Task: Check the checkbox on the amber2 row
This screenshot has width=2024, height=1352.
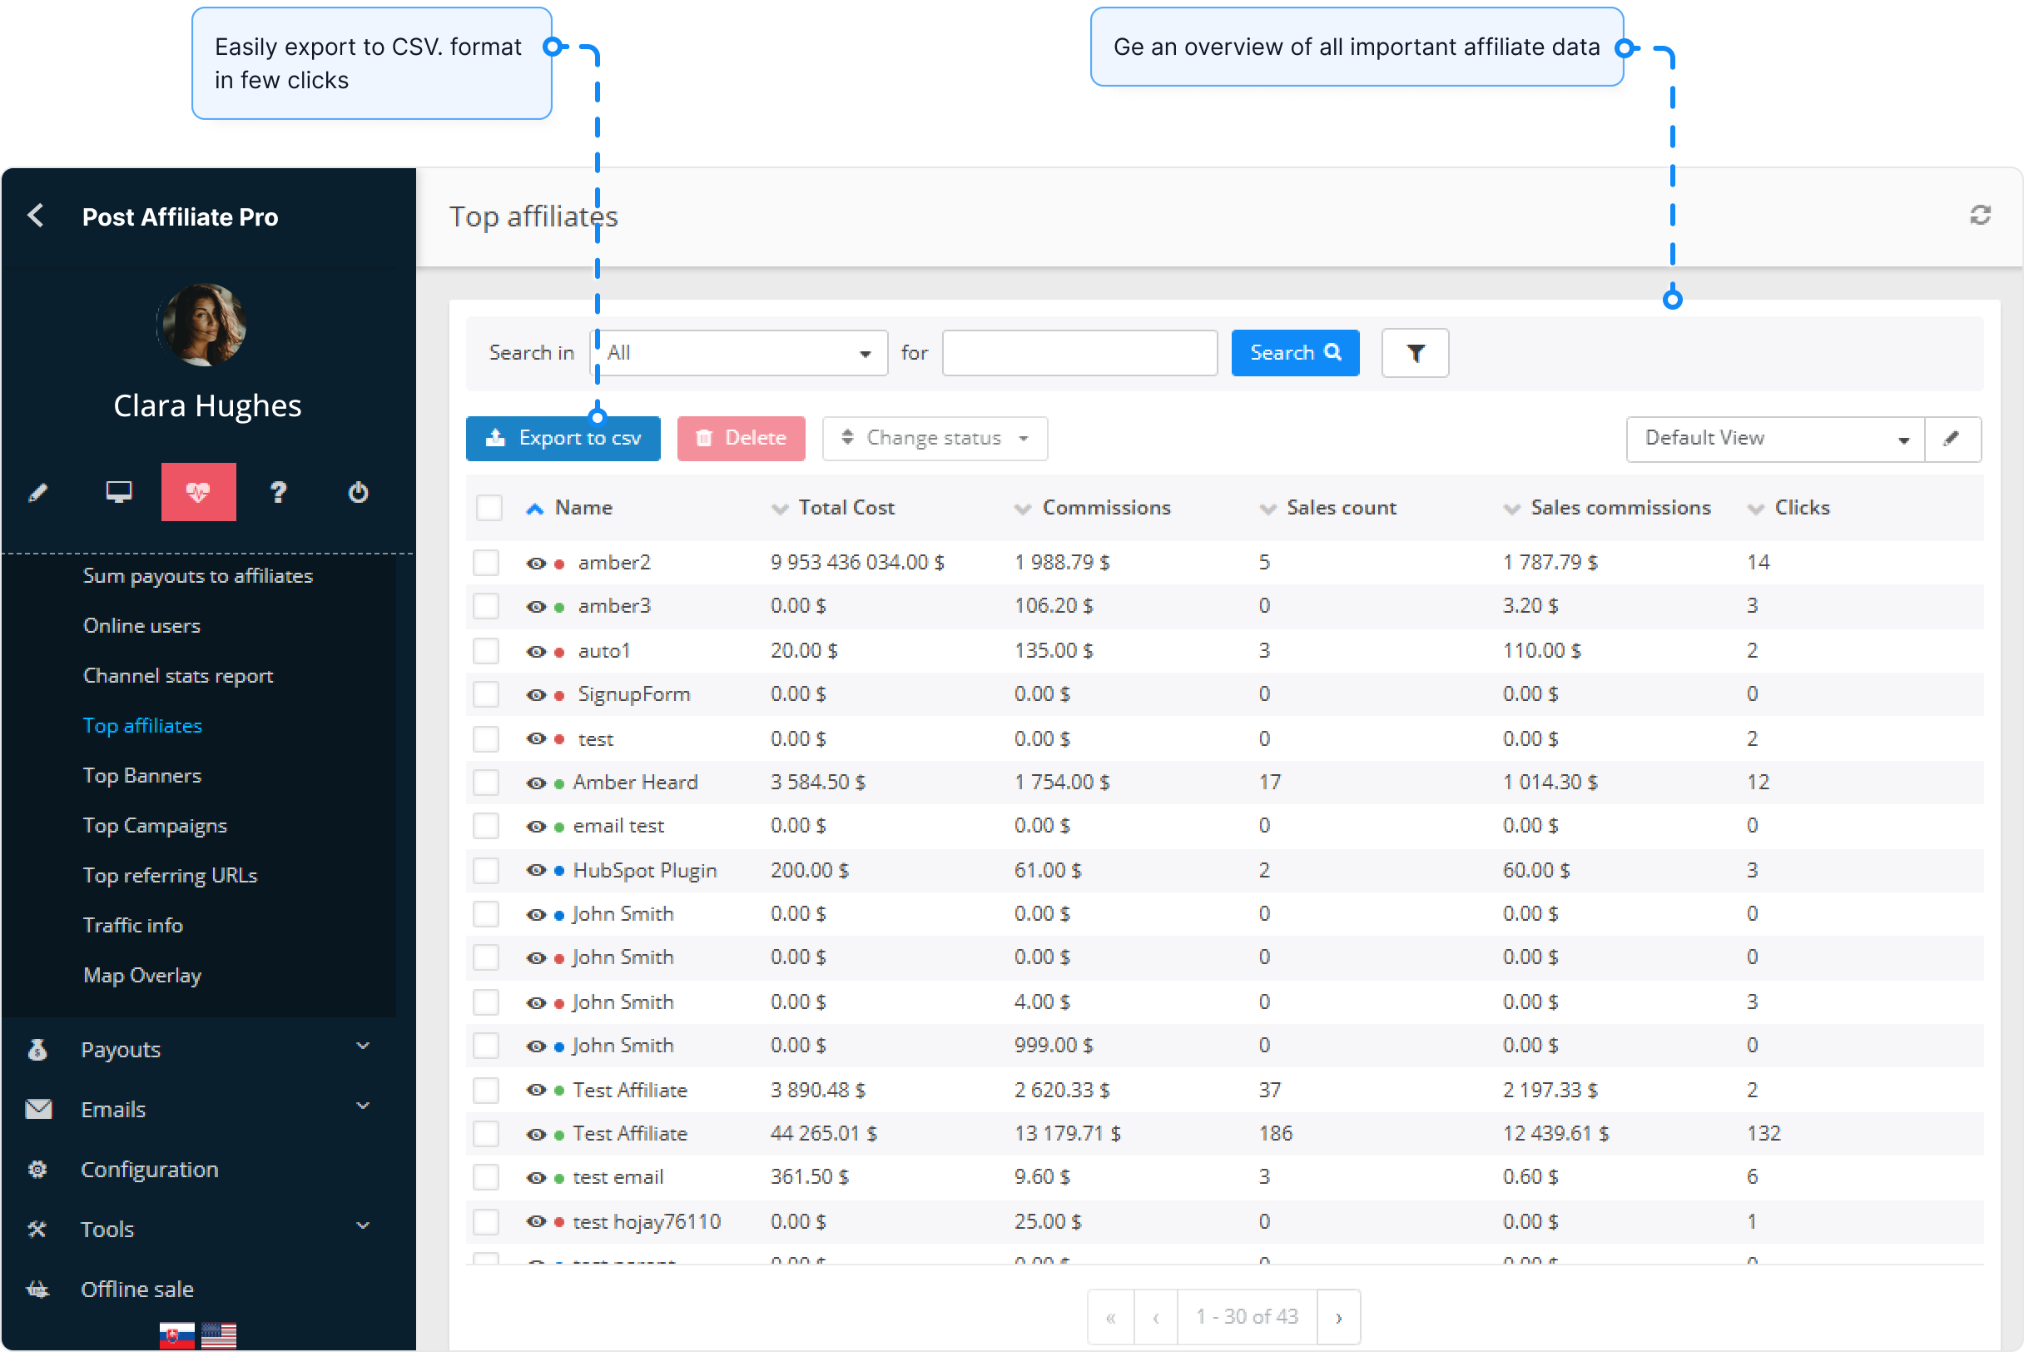Action: click(x=486, y=562)
